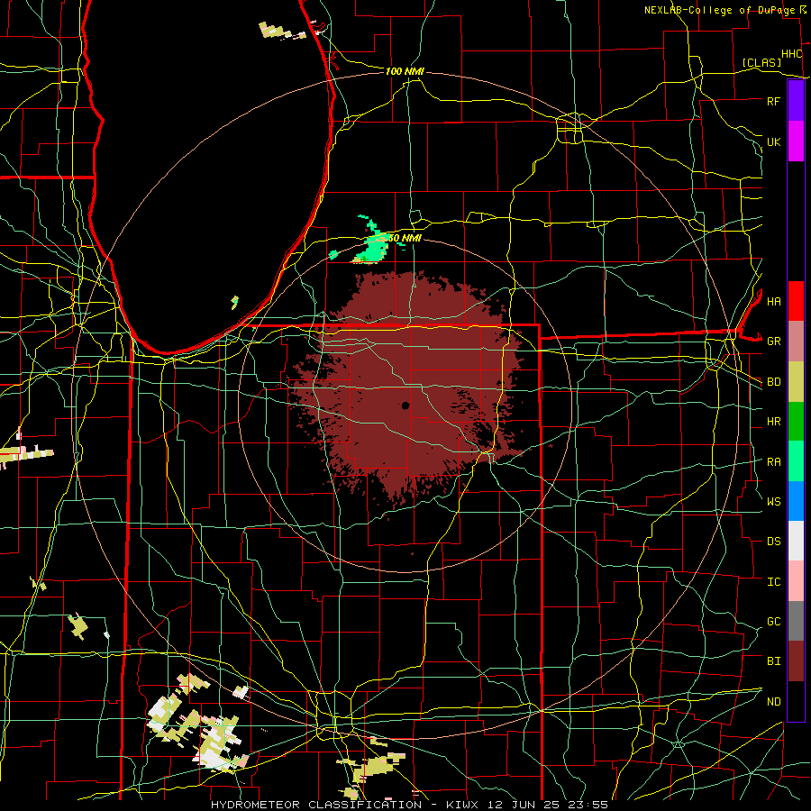Click the HA legend label
811x811 pixels.
(x=773, y=302)
